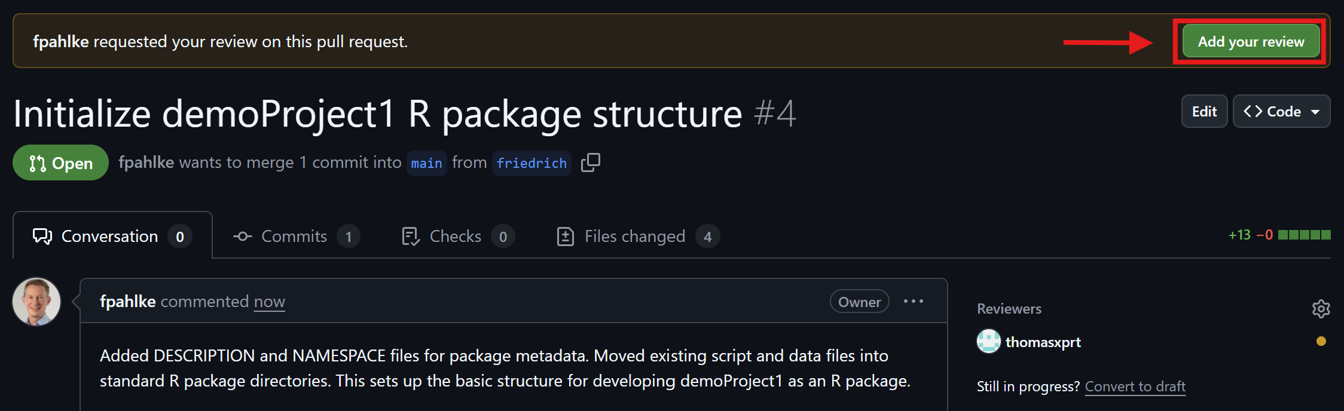Viewport: 1344px width, 411px height.
Task: Open the Code dropdown menu
Action: [1281, 112]
